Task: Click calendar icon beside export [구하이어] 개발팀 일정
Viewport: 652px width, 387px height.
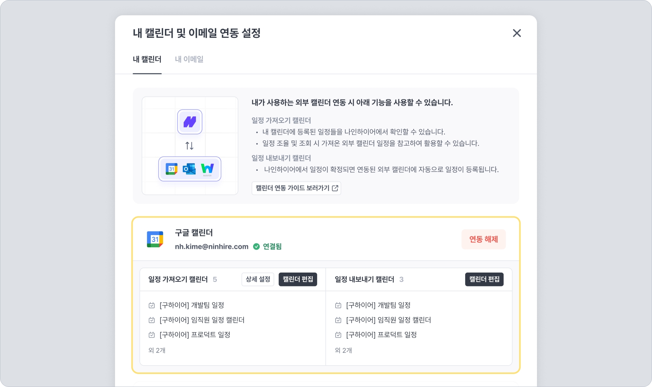Action: [x=338, y=305]
